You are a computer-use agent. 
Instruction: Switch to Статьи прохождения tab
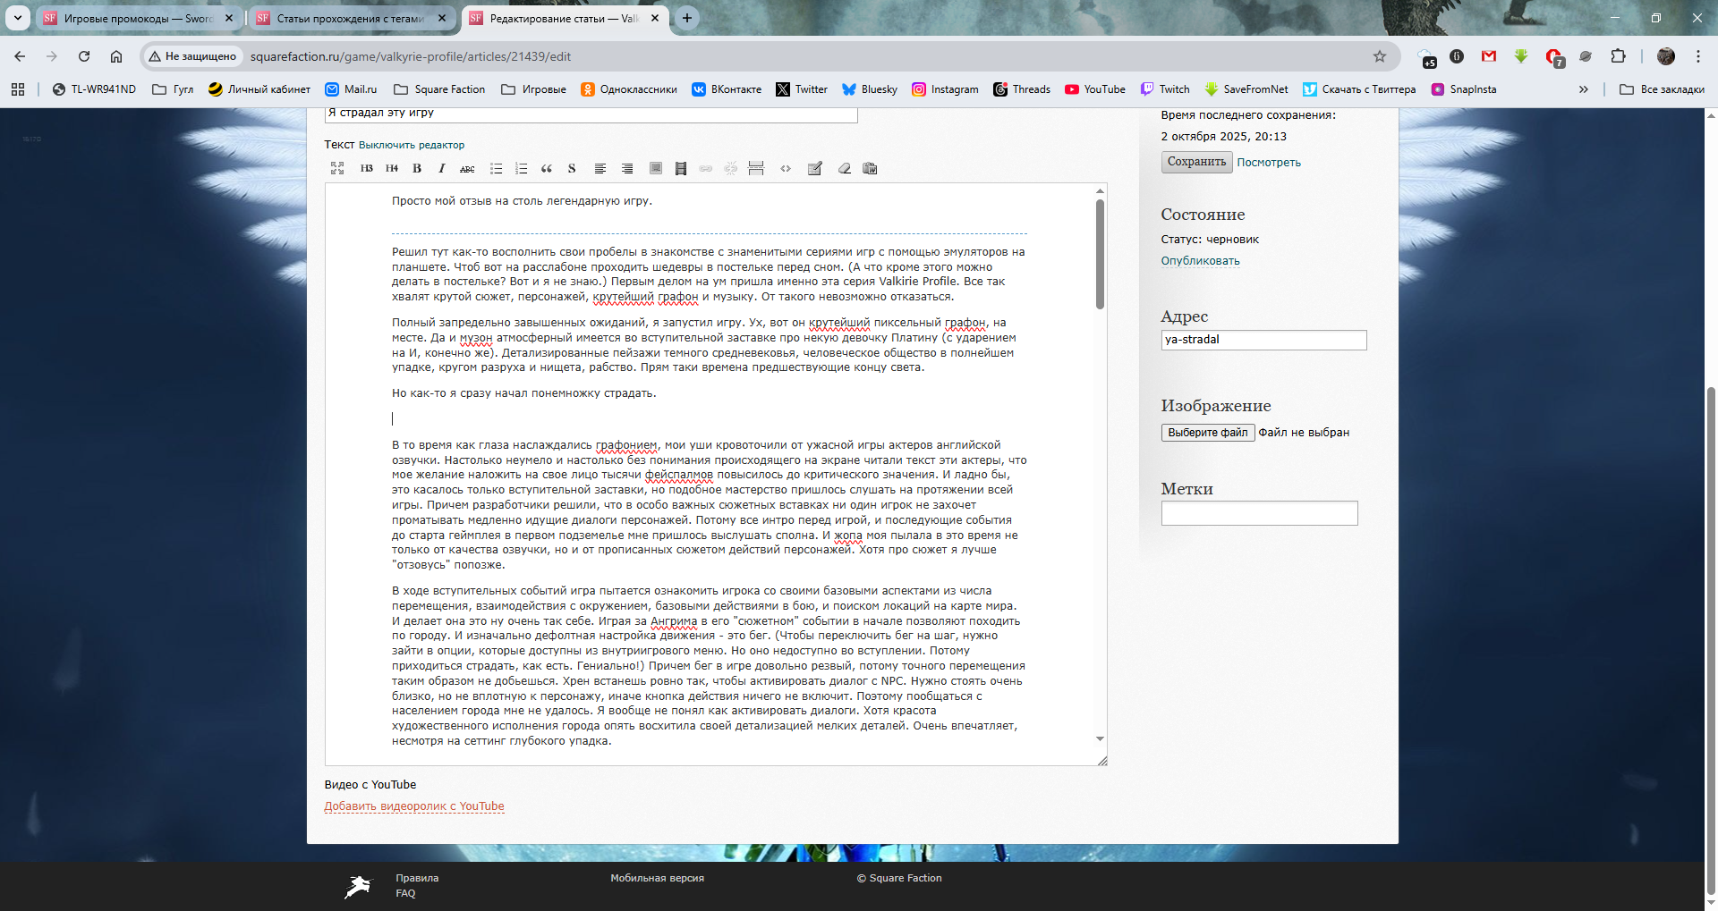pos(349,18)
